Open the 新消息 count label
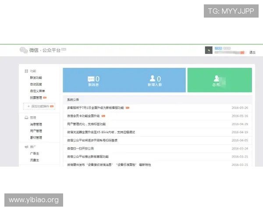 [93, 85]
